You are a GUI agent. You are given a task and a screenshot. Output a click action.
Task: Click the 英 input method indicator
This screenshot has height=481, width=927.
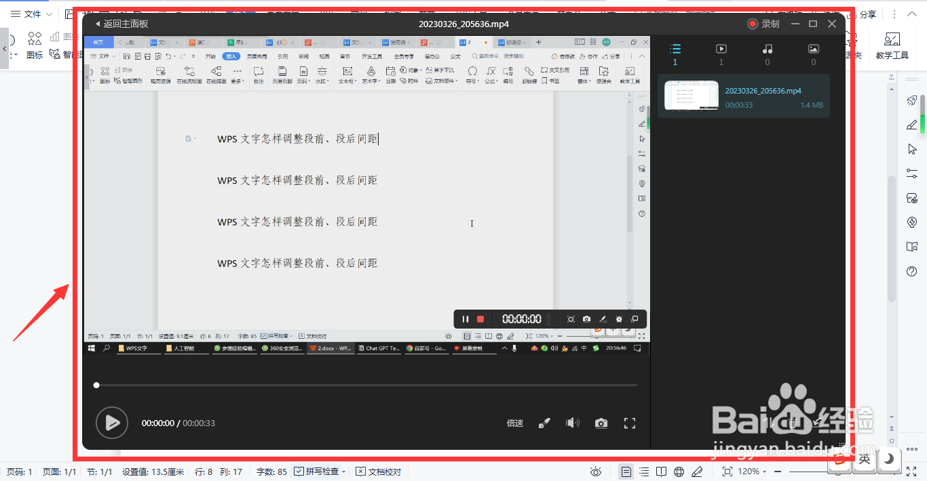[x=864, y=460]
